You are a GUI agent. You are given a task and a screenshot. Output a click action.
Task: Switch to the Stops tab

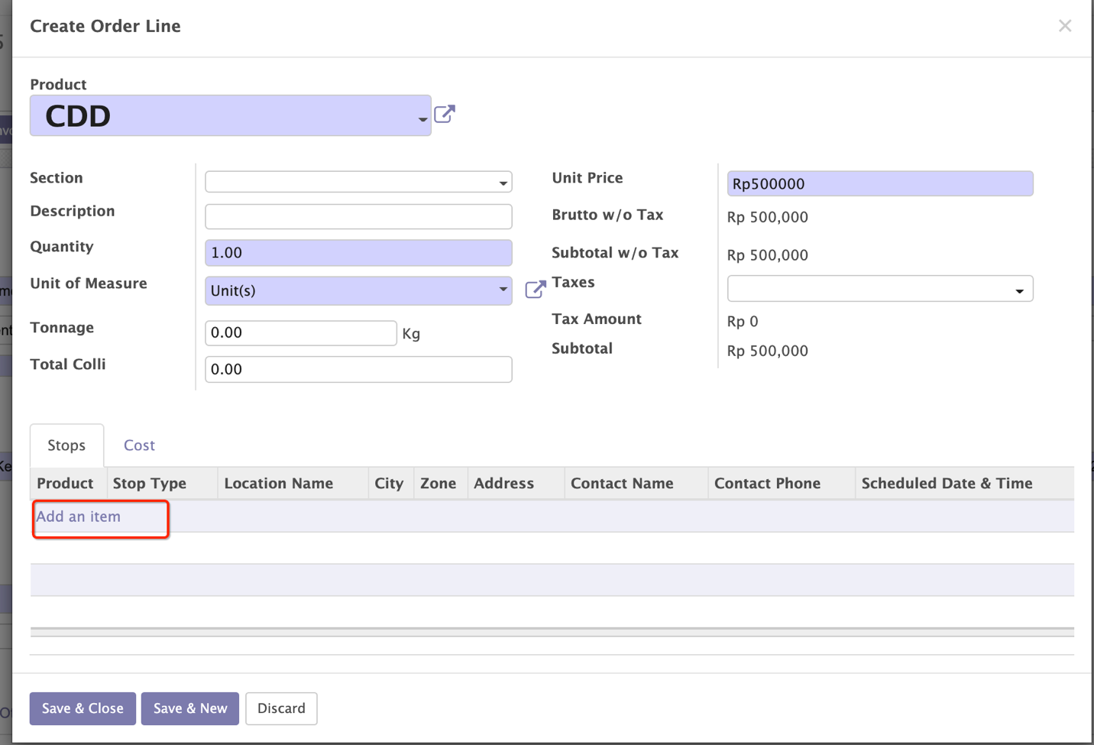[66, 445]
